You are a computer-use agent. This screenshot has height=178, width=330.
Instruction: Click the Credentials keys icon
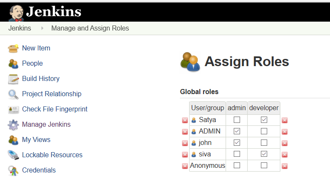tap(14, 170)
